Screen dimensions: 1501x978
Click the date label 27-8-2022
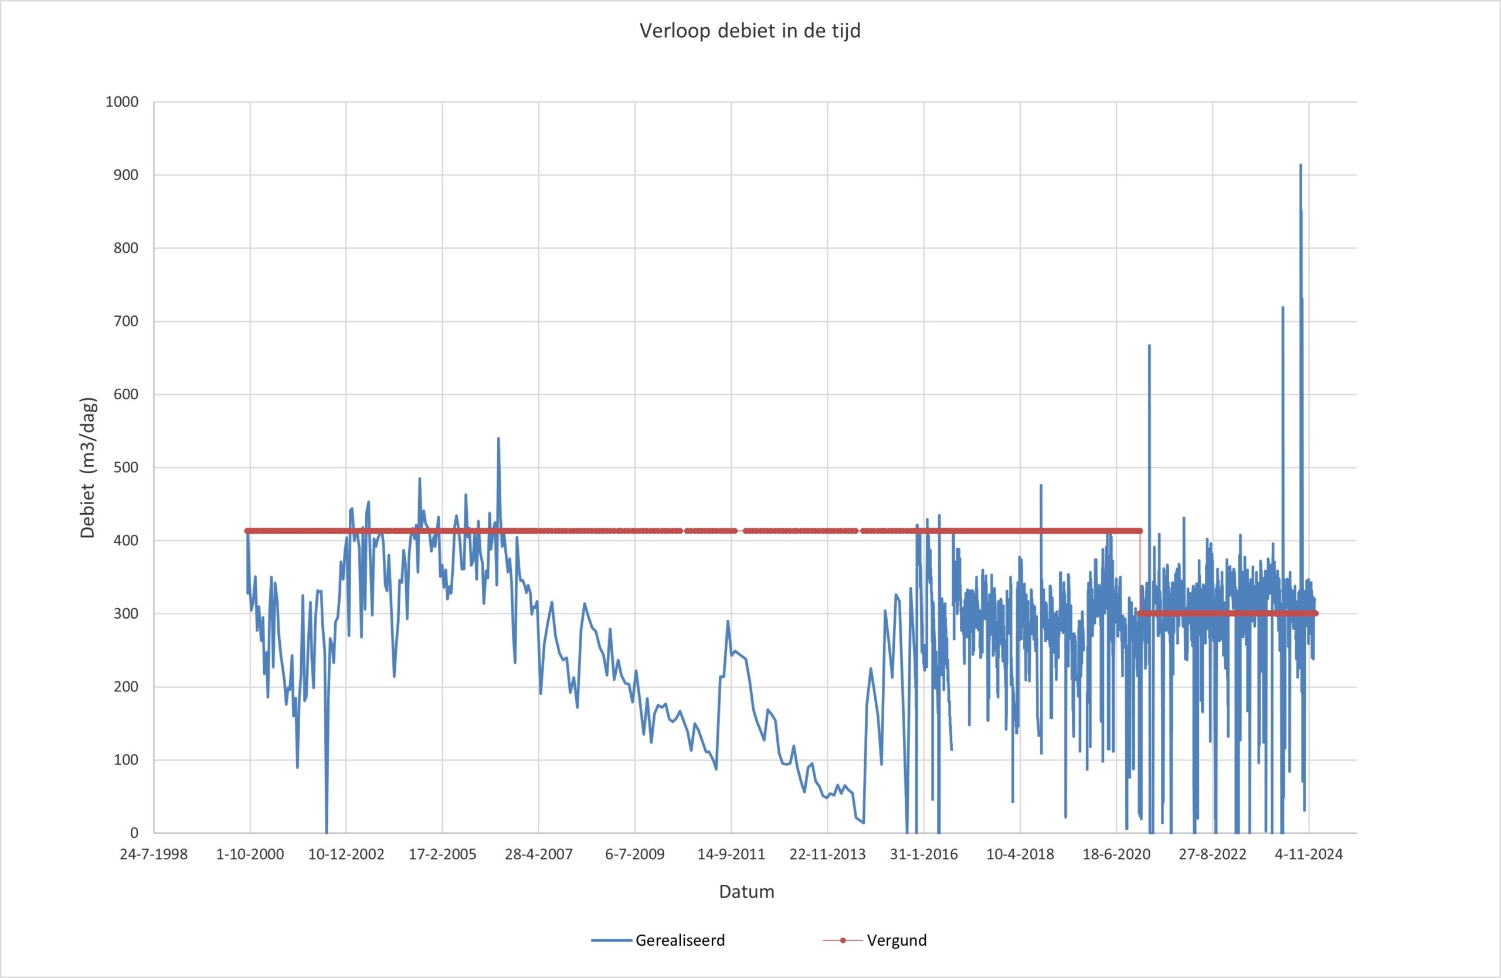(x=1213, y=854)
